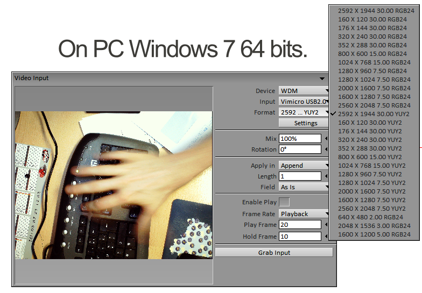Select 160 X 120 30.00 YUY2 format
The width and height of the screenshot is (422, 293).
(x=374, y=123)
